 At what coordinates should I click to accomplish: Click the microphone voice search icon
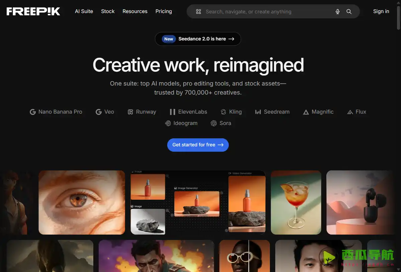click(337, 12)
